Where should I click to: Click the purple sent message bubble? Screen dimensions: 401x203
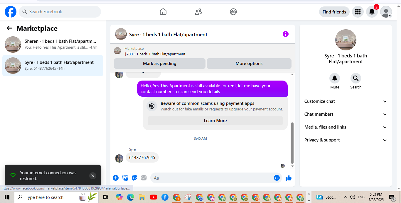tap(212, 88)
